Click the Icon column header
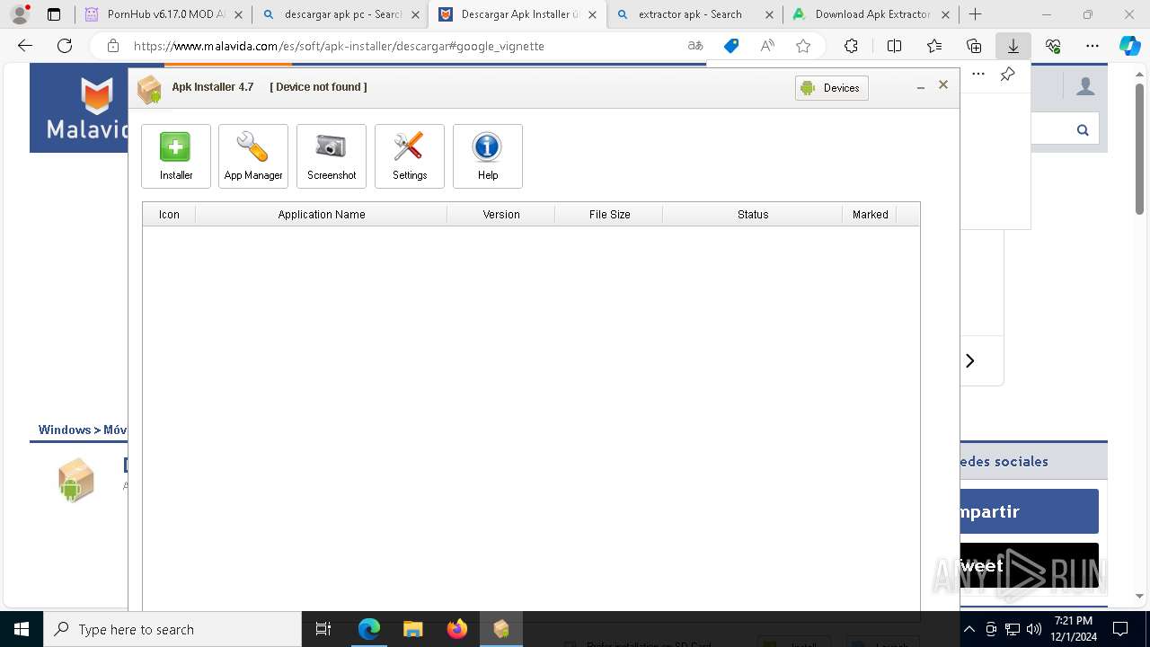Image resolution: width=1150 pixels, height=647 pixels. (x=169, y=215)
